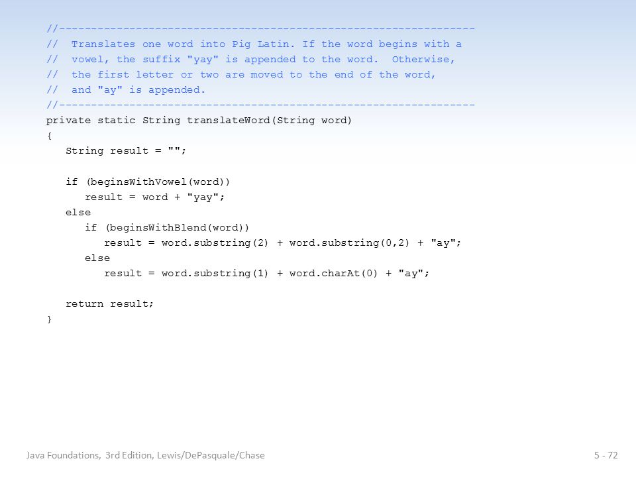Click the 'return result;' statement
Screen dimensions: 636x477
point(109,304)
